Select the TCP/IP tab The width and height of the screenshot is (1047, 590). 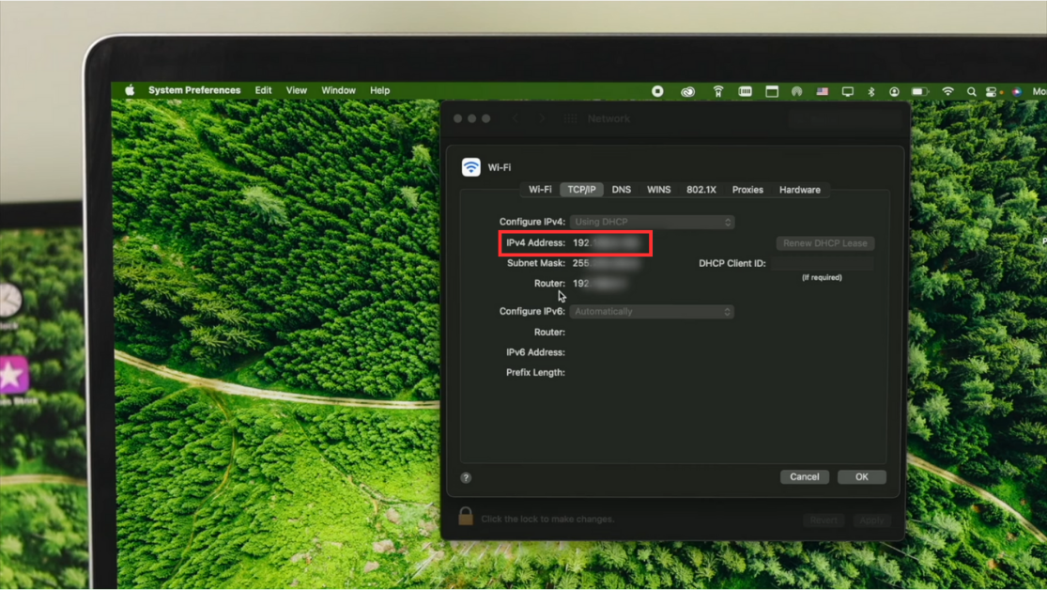(581, 190)
